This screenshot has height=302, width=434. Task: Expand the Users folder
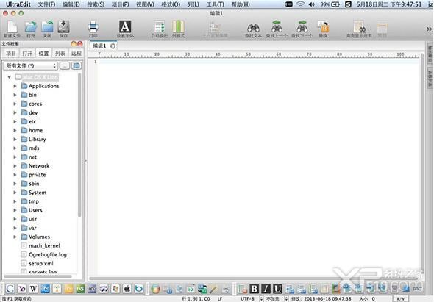click(x=15, y=210)
